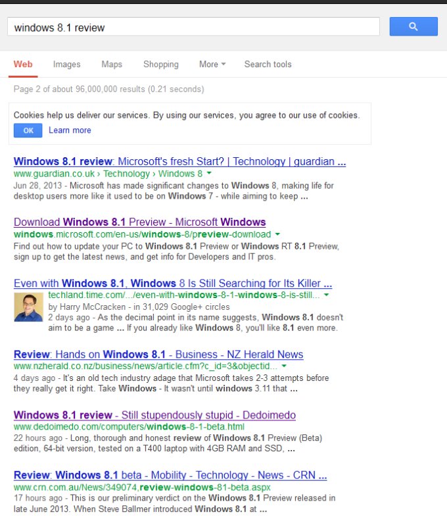The height and width of the screenshot is (527, 447).
Task: Expand the arrow next to the techland.time.com URL
Action: (326, 295)
